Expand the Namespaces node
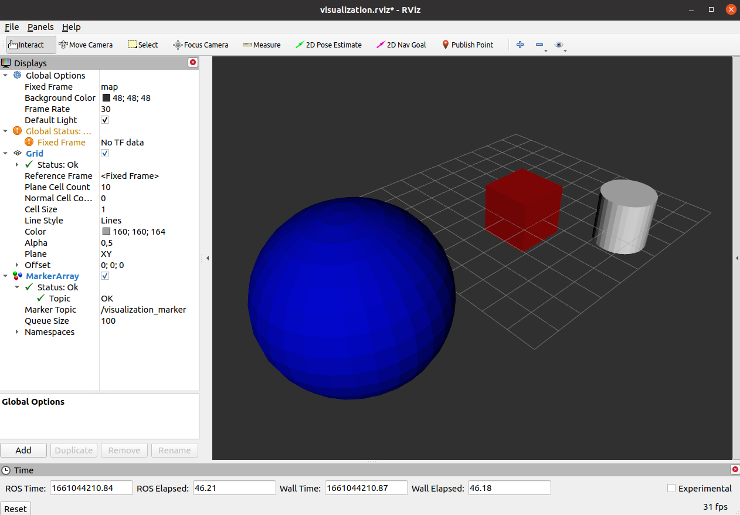The width and height of the screenshot is (740, 515). point(17,331)
